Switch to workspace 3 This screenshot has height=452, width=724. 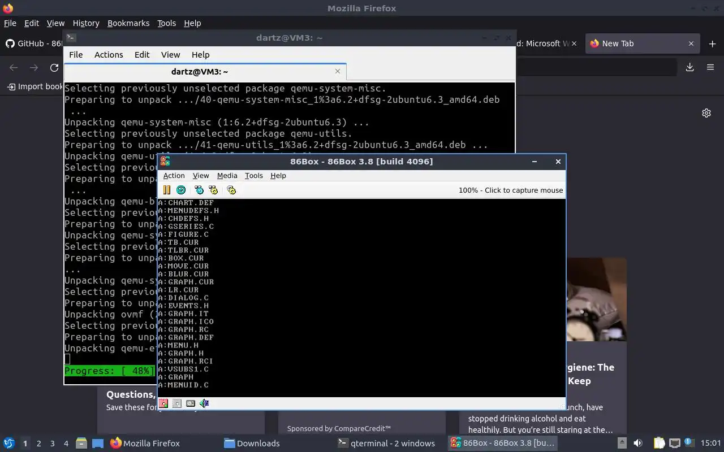(53, 444)
